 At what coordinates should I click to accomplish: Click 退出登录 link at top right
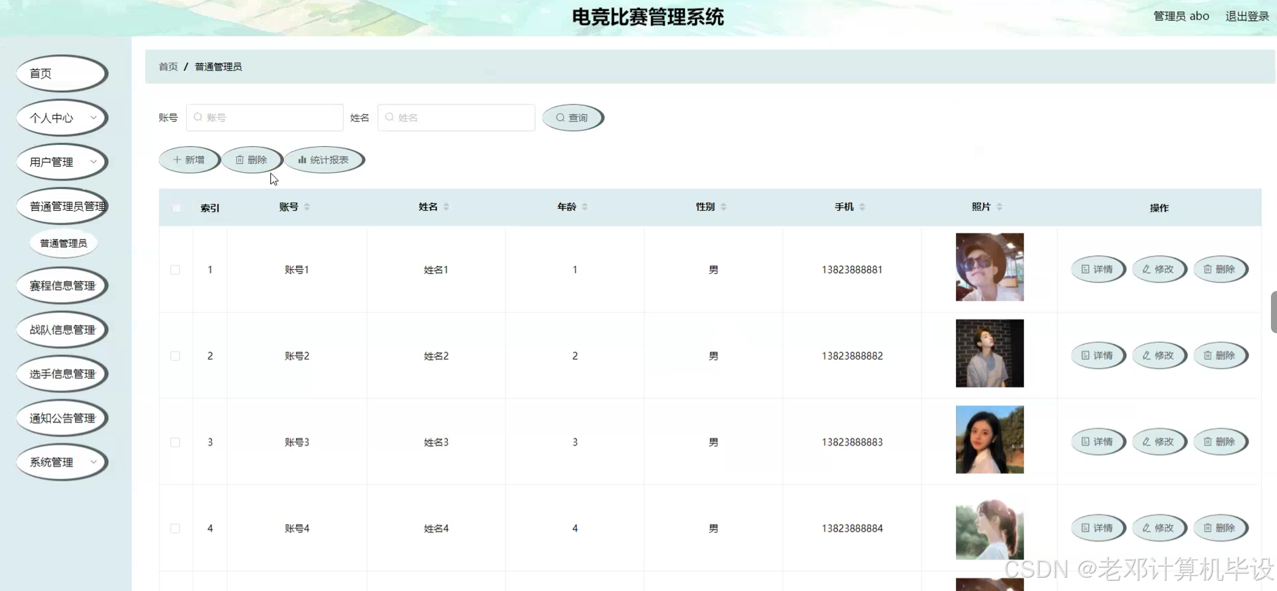click(x=1247, y=16)
